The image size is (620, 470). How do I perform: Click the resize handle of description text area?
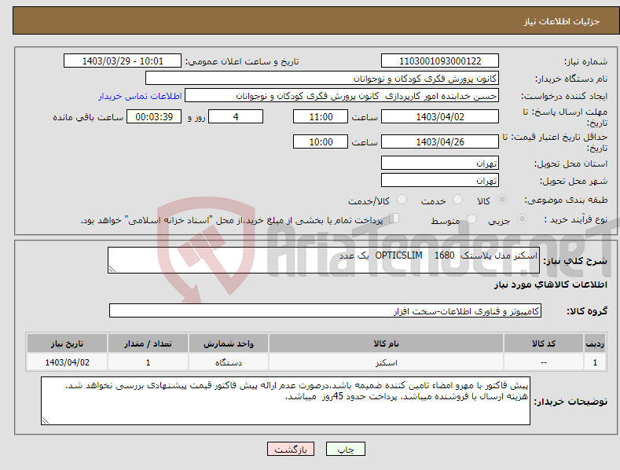click(112, 269)
